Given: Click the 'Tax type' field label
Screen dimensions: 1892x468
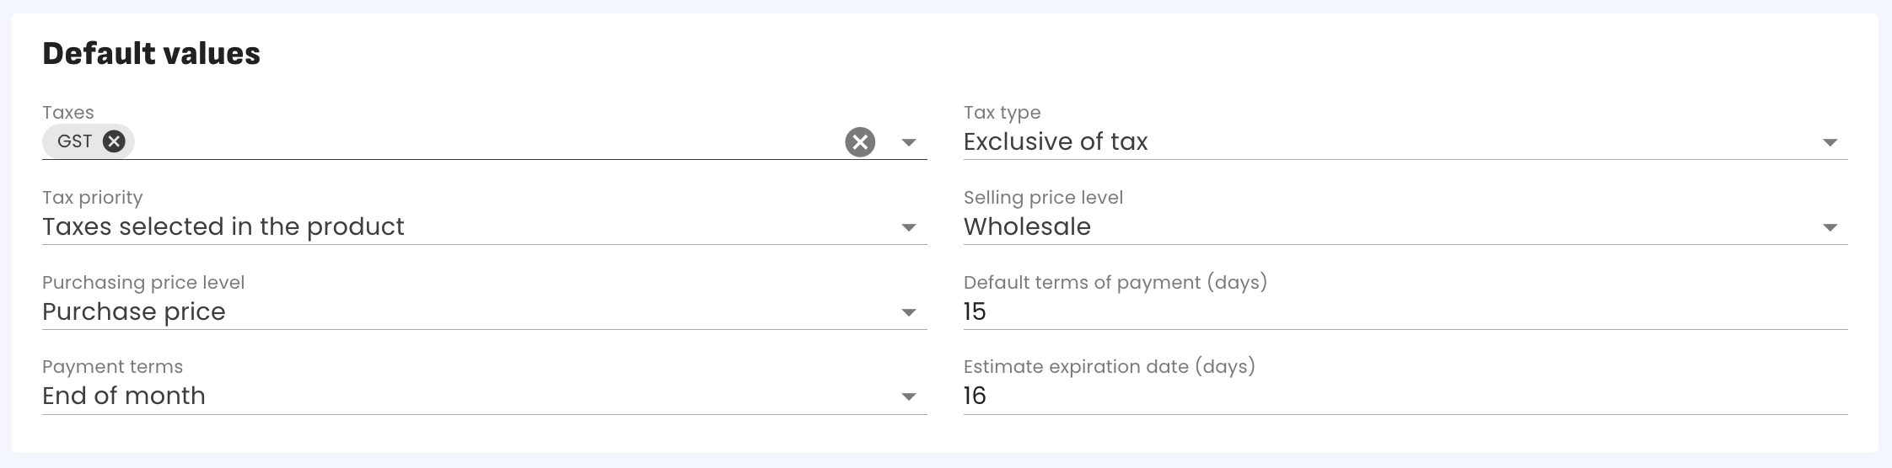Looking at the screenshot, I should pyautogui.click(x=1002, y=113).
